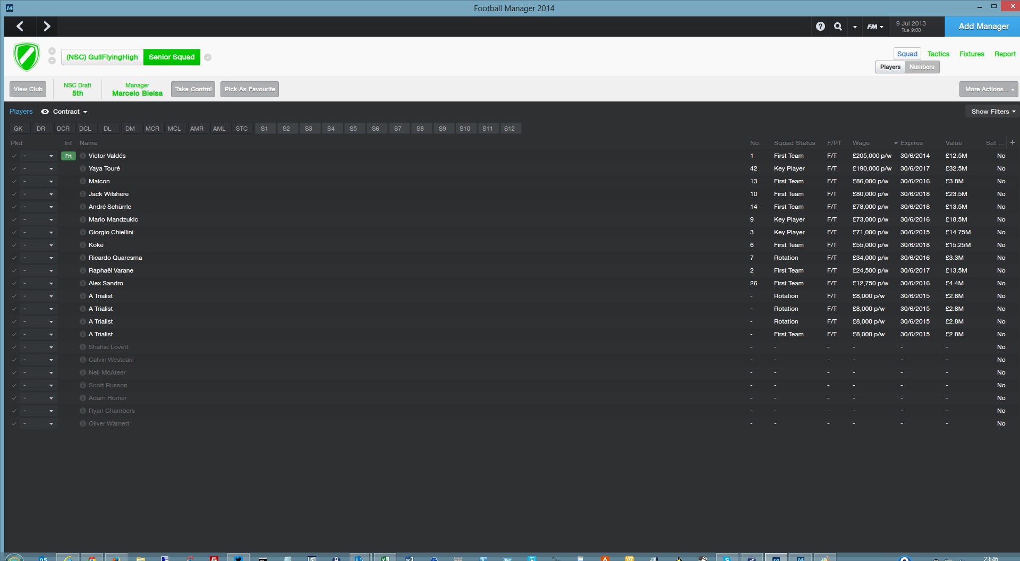Toggle picked checkmark for Víctor Valdés
Screen dimensions: 1020x561
[14, 156]
